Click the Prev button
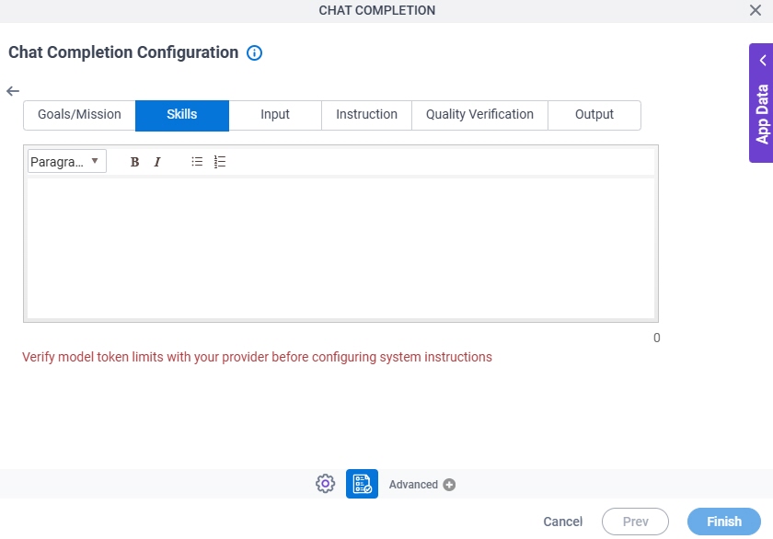Viewport: 773px width, 539px height. 635,522
